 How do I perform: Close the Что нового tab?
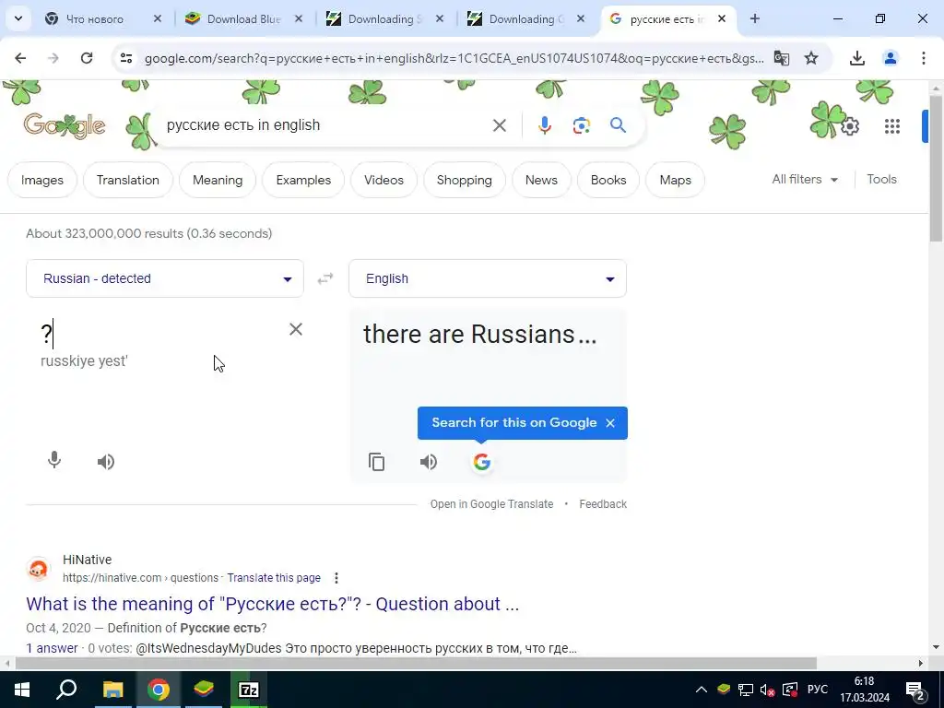pos(157,19)
